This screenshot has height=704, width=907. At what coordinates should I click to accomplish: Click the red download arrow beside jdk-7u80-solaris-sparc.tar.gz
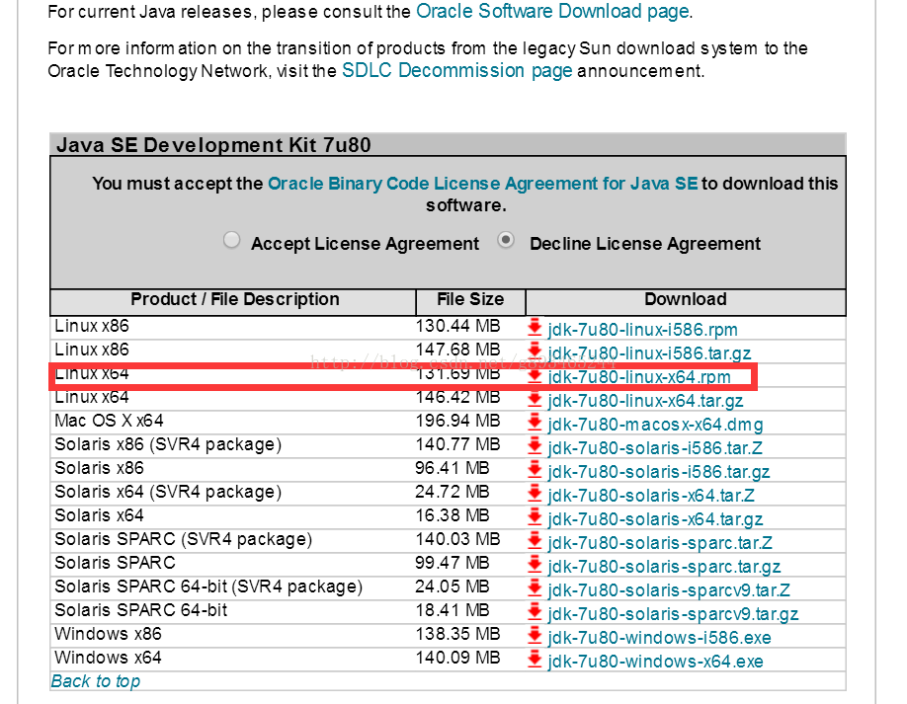click(x=535, y=564)
